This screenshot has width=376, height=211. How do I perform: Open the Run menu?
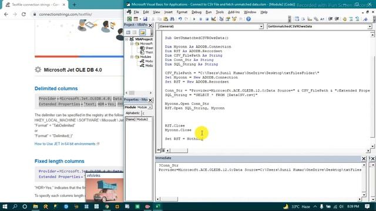(209, 12)
